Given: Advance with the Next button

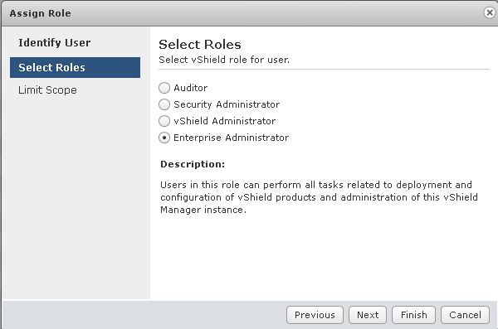Looking at the screenshot, I should click(x=368, y=315).
